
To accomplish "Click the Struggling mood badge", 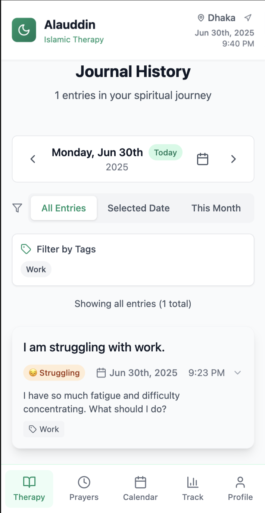I will [x=54, y=373].
